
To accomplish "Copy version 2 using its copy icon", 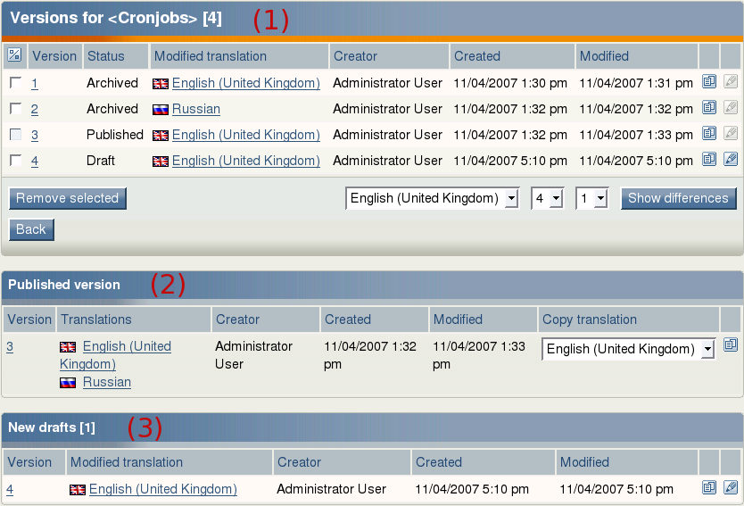I will [709, 107].
